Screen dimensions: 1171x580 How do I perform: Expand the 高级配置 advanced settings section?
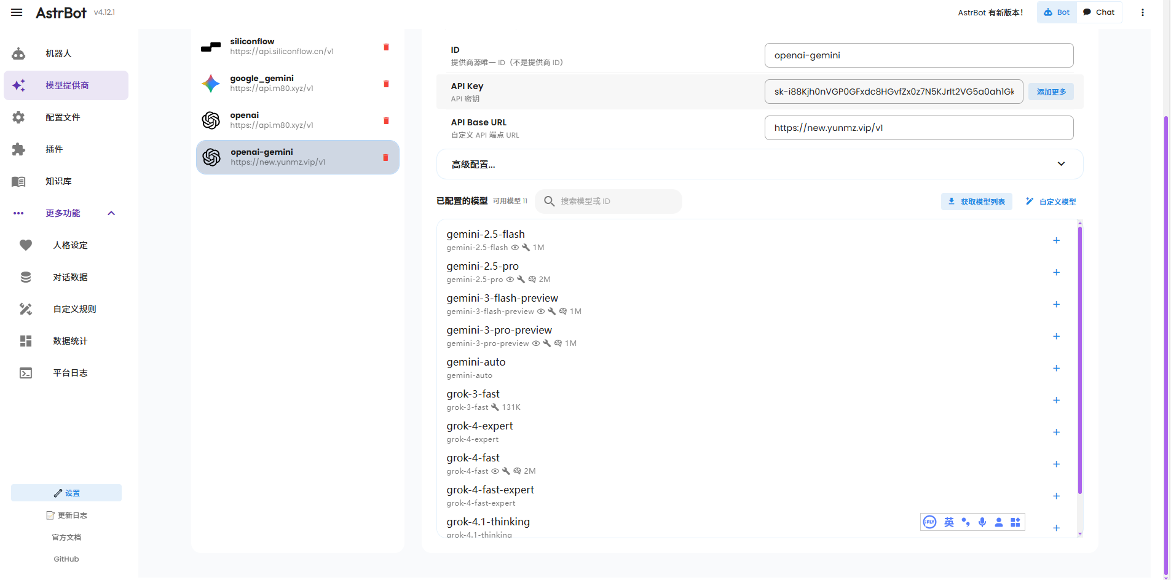[x=1060, y=164]
